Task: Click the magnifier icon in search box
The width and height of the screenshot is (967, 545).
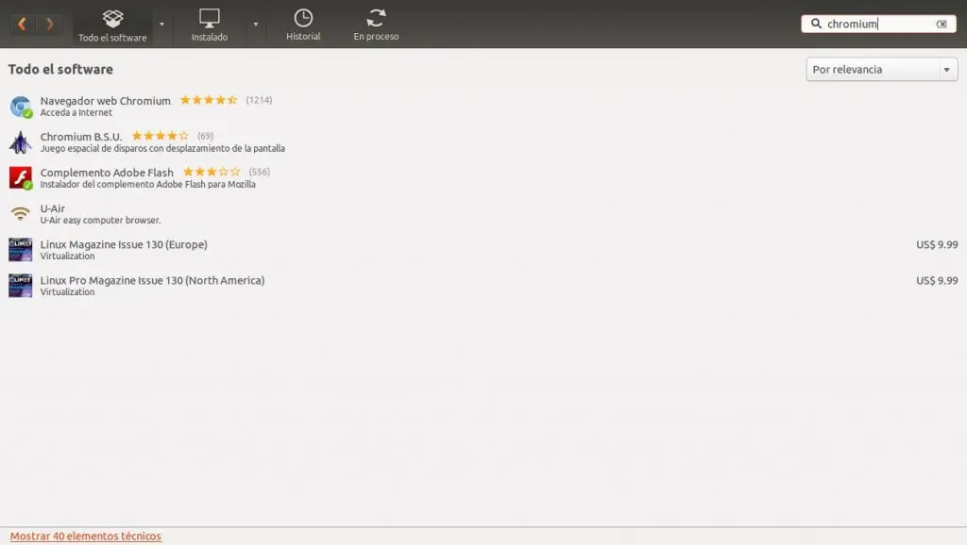Action: 816,24
